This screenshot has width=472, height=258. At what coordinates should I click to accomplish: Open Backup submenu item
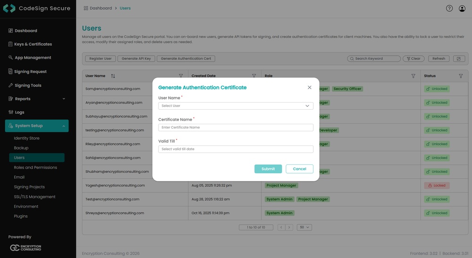pos(21,148)
